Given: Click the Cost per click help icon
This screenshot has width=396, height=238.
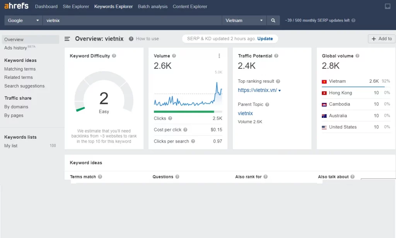Looking at the screenshot, I should tap(185, 130).
